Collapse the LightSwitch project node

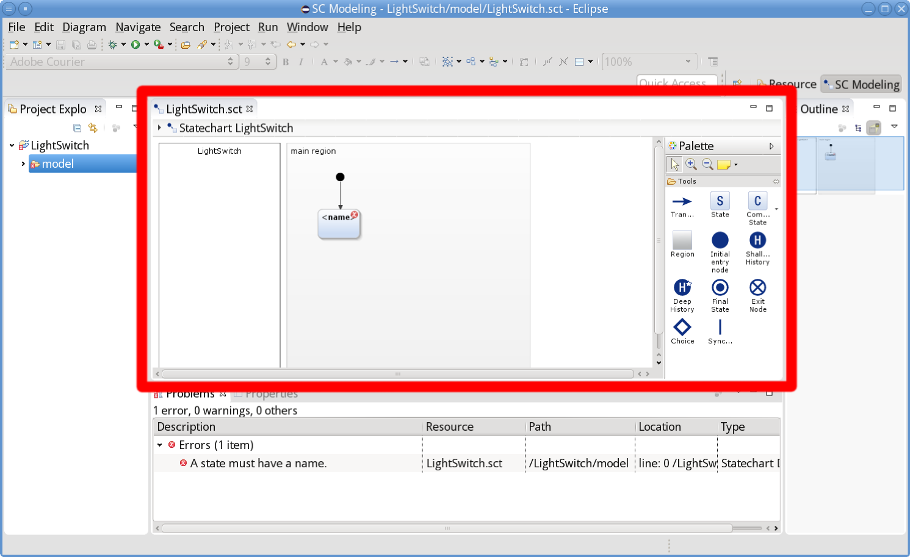click(12, 146)
